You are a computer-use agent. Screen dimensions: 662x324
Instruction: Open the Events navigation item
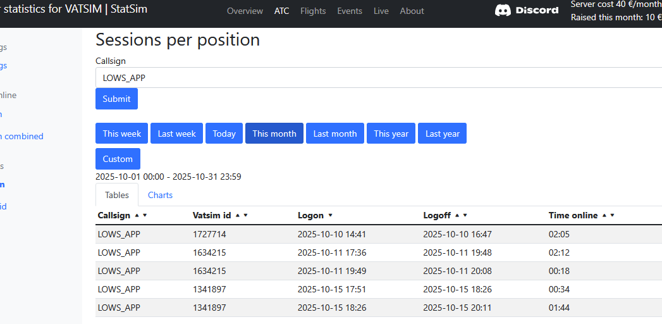pos(350,11)
